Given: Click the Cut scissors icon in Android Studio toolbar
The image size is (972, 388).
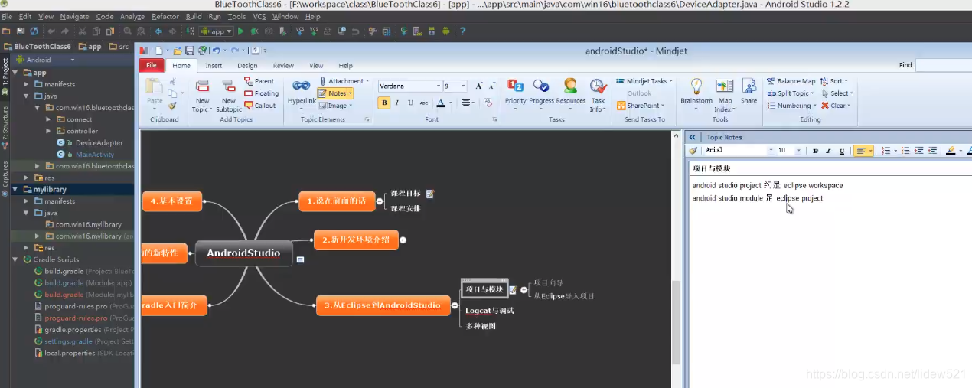Looking at the screenshot, I should (82, 31).
